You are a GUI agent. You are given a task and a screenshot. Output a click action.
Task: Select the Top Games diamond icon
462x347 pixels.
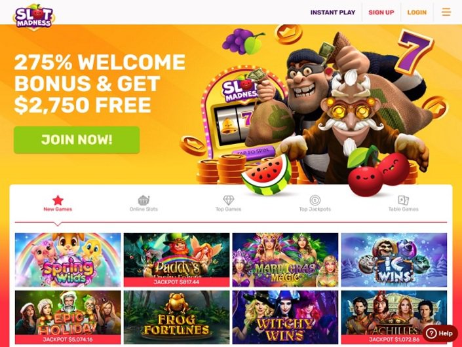coord(228,200)
